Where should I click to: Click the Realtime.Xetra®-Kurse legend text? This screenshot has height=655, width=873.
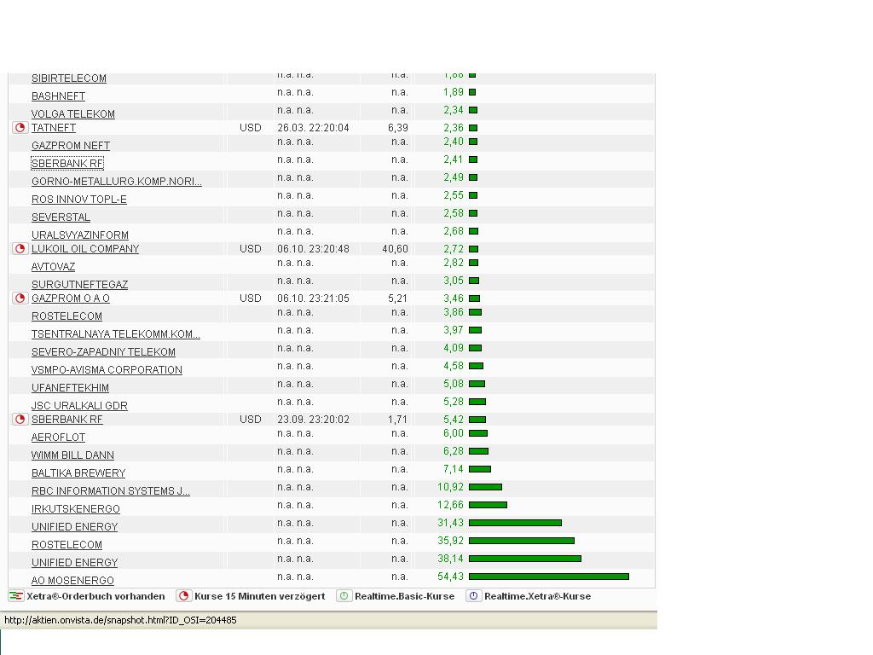538,596
